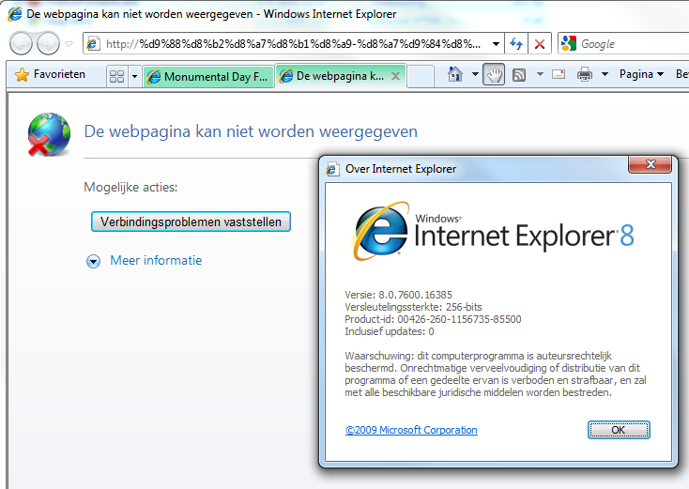The width and height of the screenshot is (689, 489).
Task: Click Verbindingsproblemen vaststellen button
Action: point(191,222)
